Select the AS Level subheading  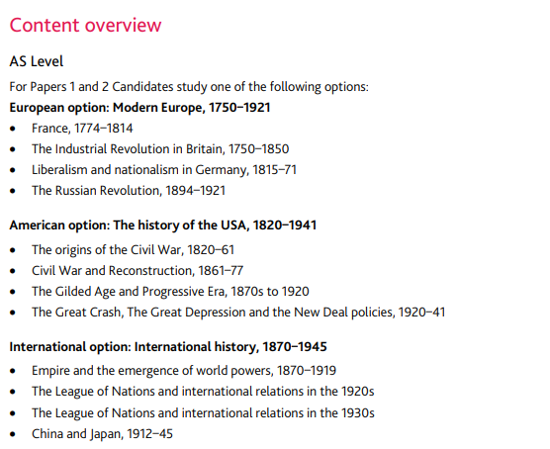[x=37, y=61]
